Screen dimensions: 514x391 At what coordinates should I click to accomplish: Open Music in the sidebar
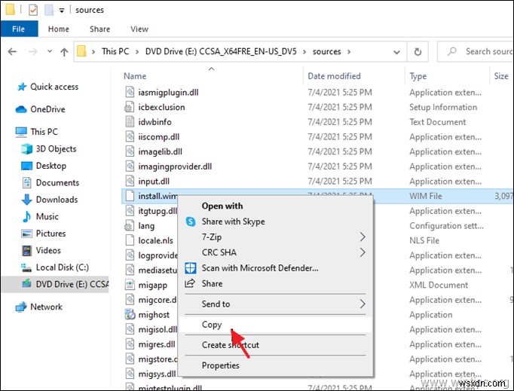[47, 217]
